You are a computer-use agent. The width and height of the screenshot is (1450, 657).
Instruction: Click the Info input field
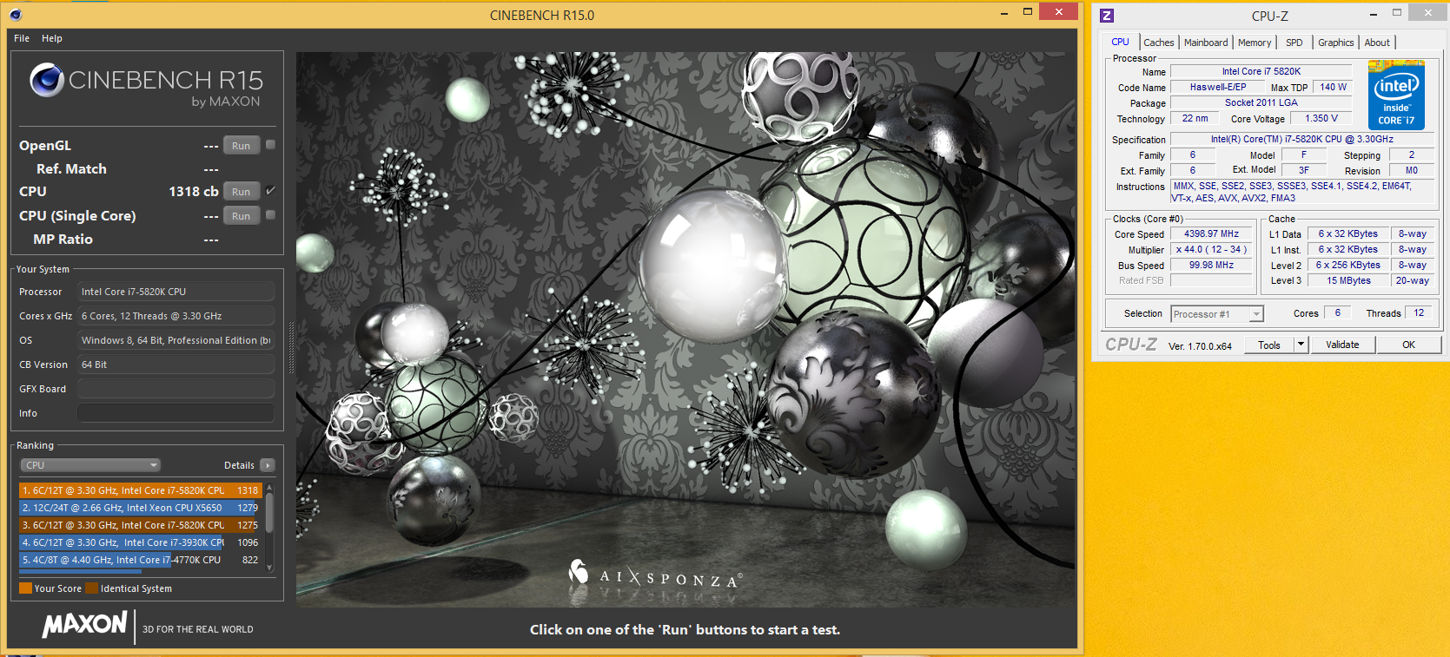(x=175, y=413)
